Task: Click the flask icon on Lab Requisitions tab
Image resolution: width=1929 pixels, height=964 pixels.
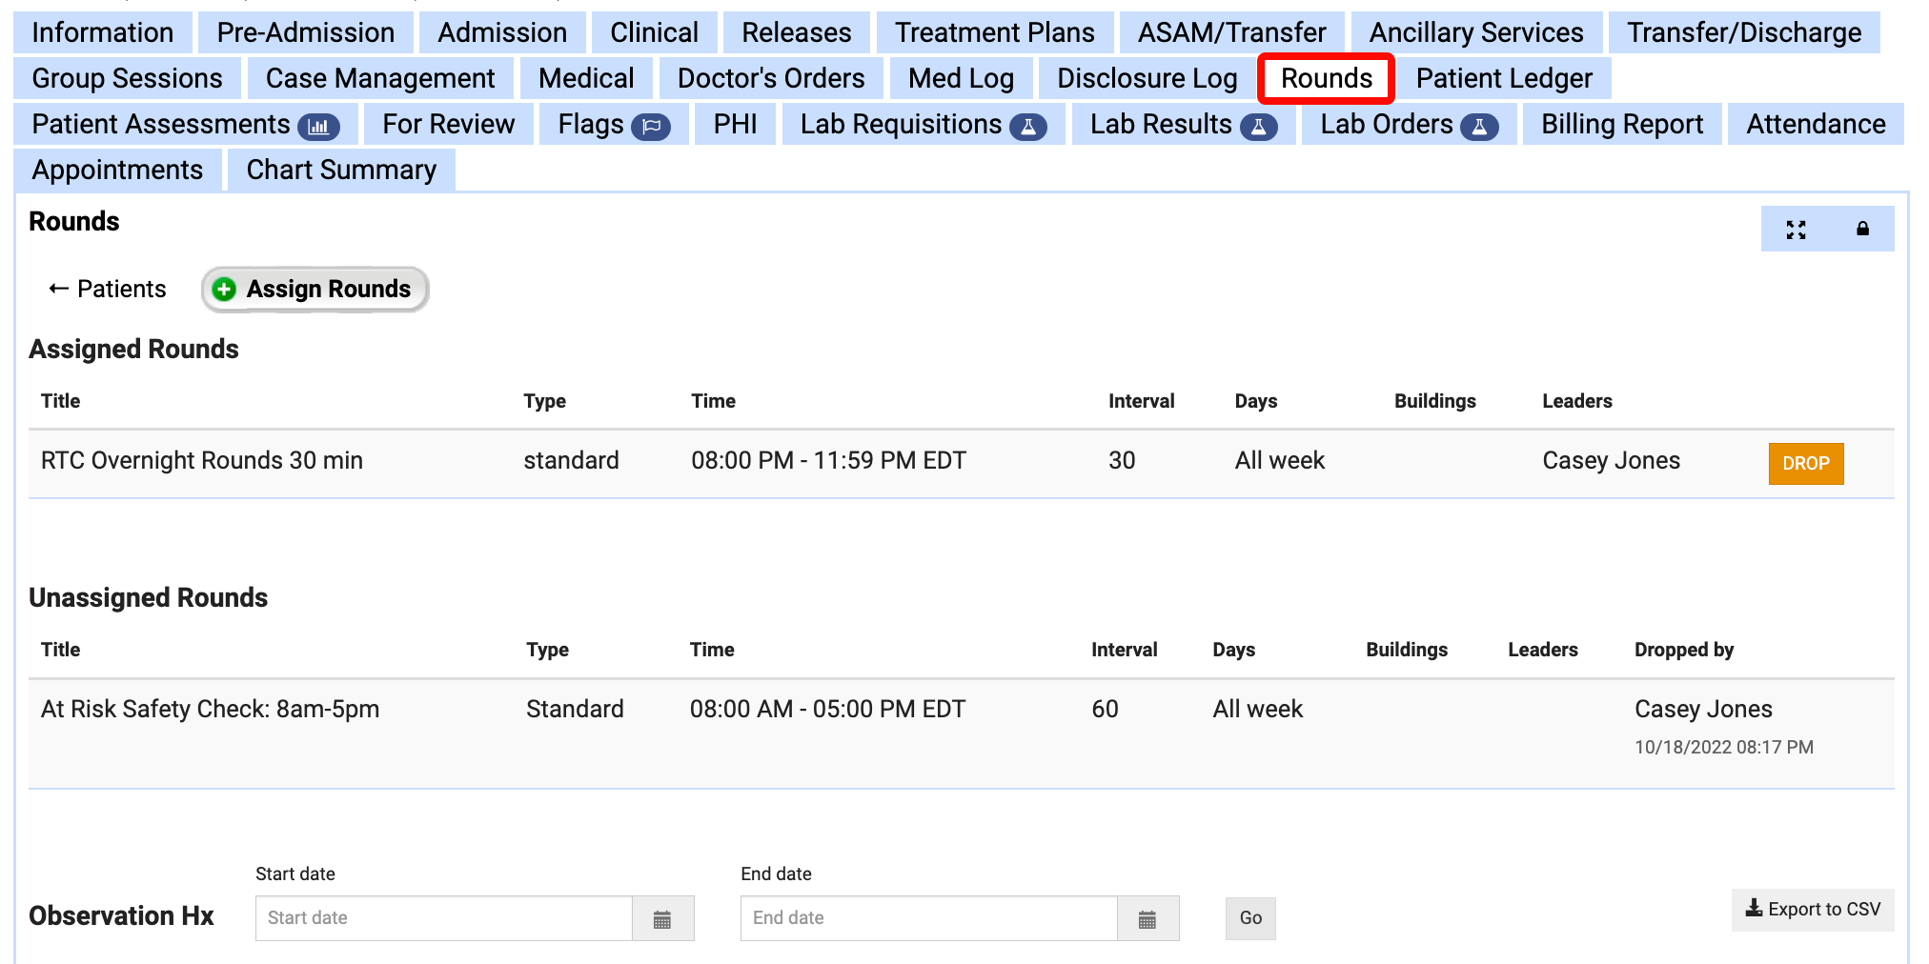Action: click(1028, 124)
